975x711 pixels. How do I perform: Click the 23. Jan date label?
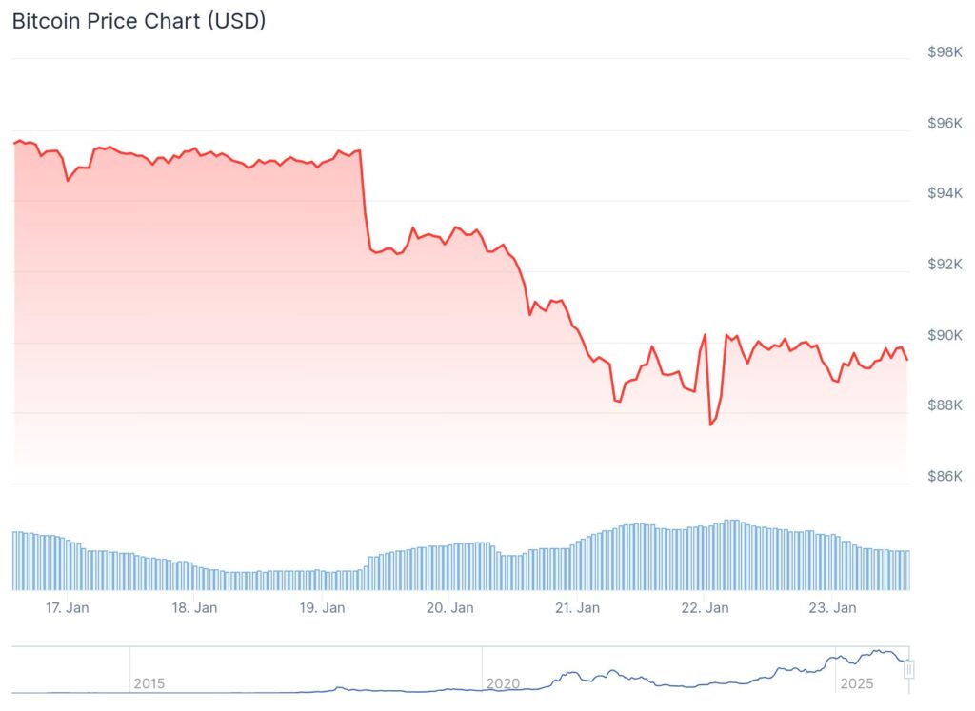click(x=832, y=608)
